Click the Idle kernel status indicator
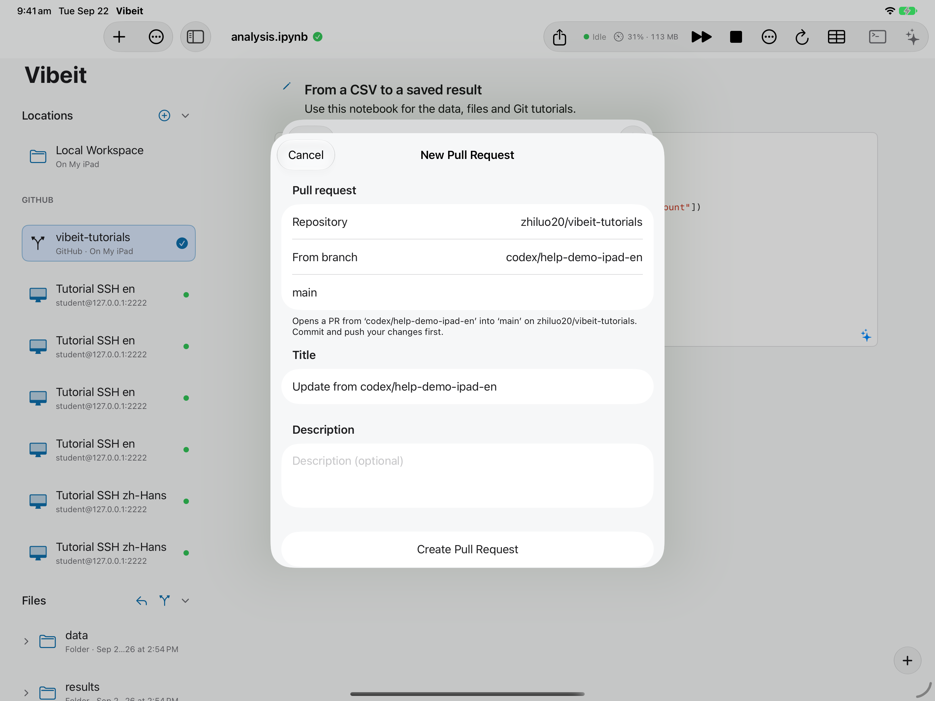Screen dimensions: 935x701 (x=594, y=37)
